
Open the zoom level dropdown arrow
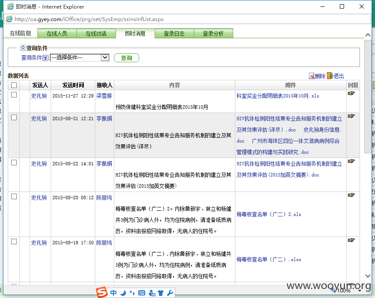[360, 291]
